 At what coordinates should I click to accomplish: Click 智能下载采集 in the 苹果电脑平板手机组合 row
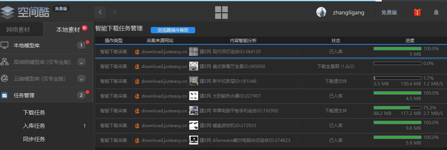click(114, 111)
